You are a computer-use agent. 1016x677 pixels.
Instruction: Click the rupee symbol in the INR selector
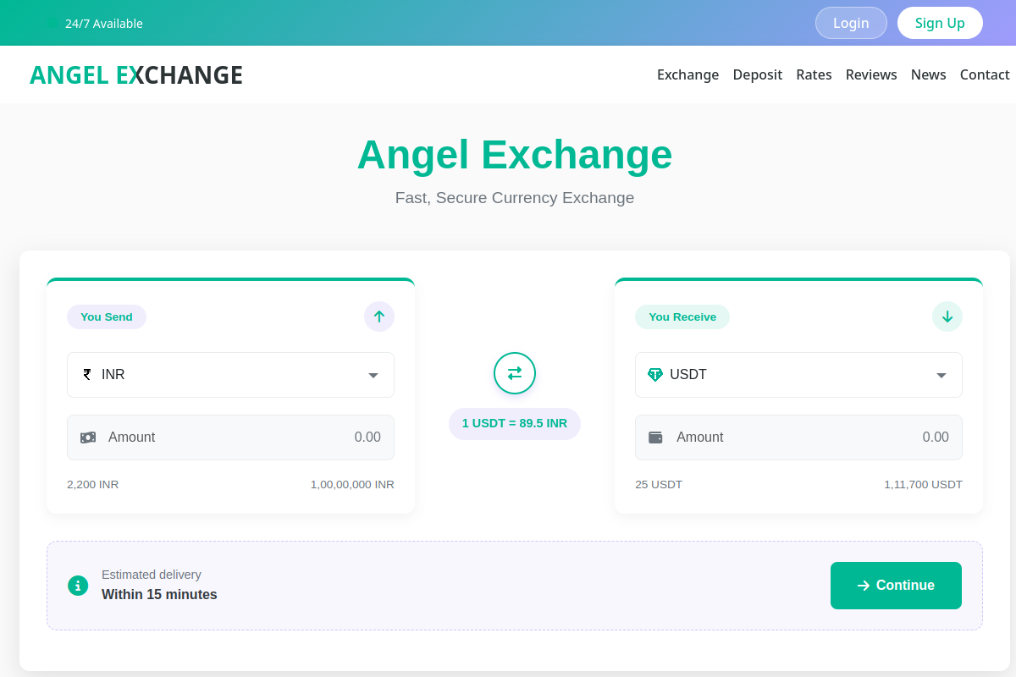pos(86,374)
